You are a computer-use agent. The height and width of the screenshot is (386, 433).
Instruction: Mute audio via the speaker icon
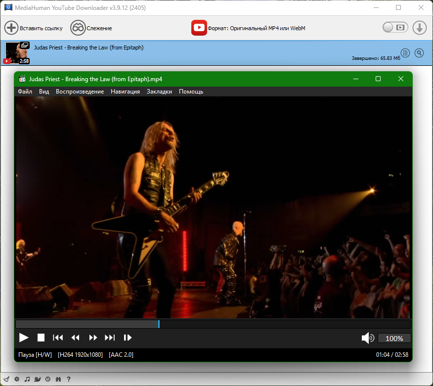click(368, 338)
